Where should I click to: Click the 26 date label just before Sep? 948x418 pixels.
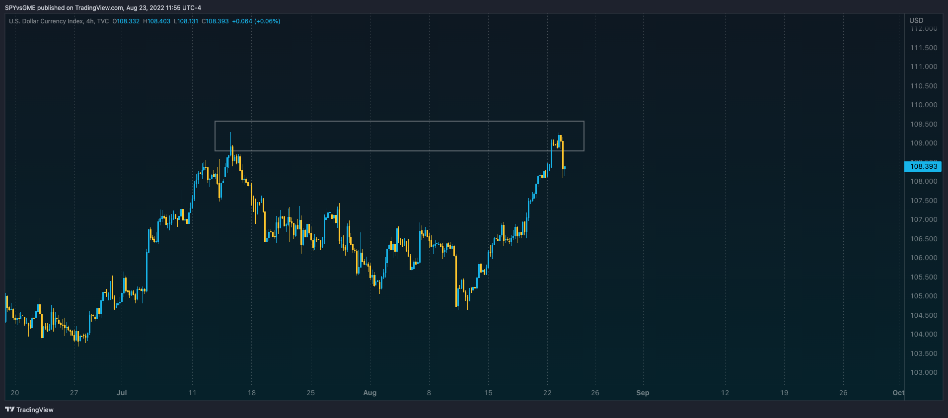click(x=595, y=393)
